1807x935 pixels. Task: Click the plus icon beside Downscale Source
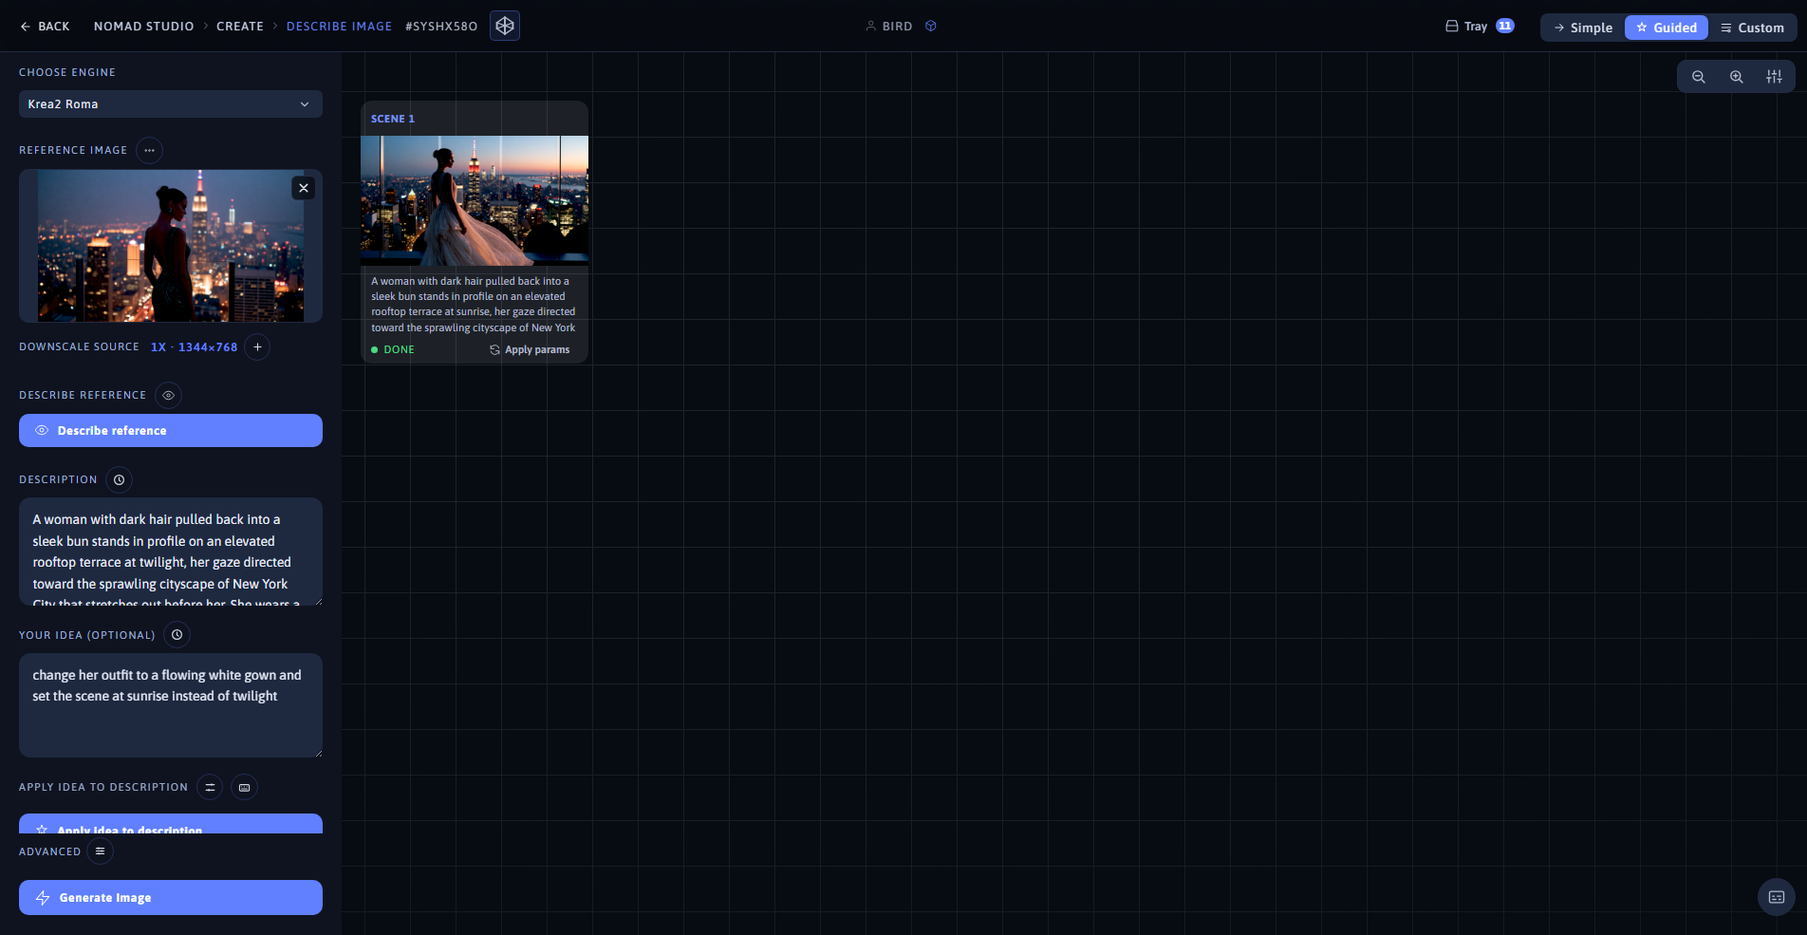pos(257,346)
